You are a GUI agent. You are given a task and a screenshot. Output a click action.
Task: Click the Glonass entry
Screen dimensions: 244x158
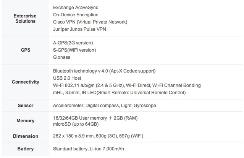[x=62, y=57]
